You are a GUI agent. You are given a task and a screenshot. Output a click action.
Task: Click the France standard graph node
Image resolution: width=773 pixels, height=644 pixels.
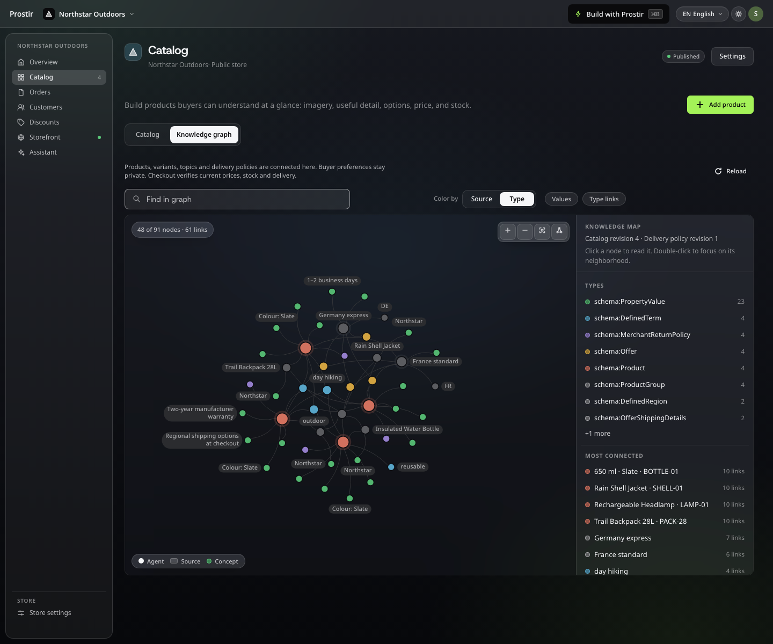(402, 362)
